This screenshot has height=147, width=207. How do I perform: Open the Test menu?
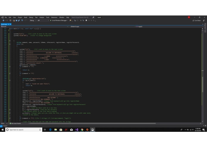36,17
